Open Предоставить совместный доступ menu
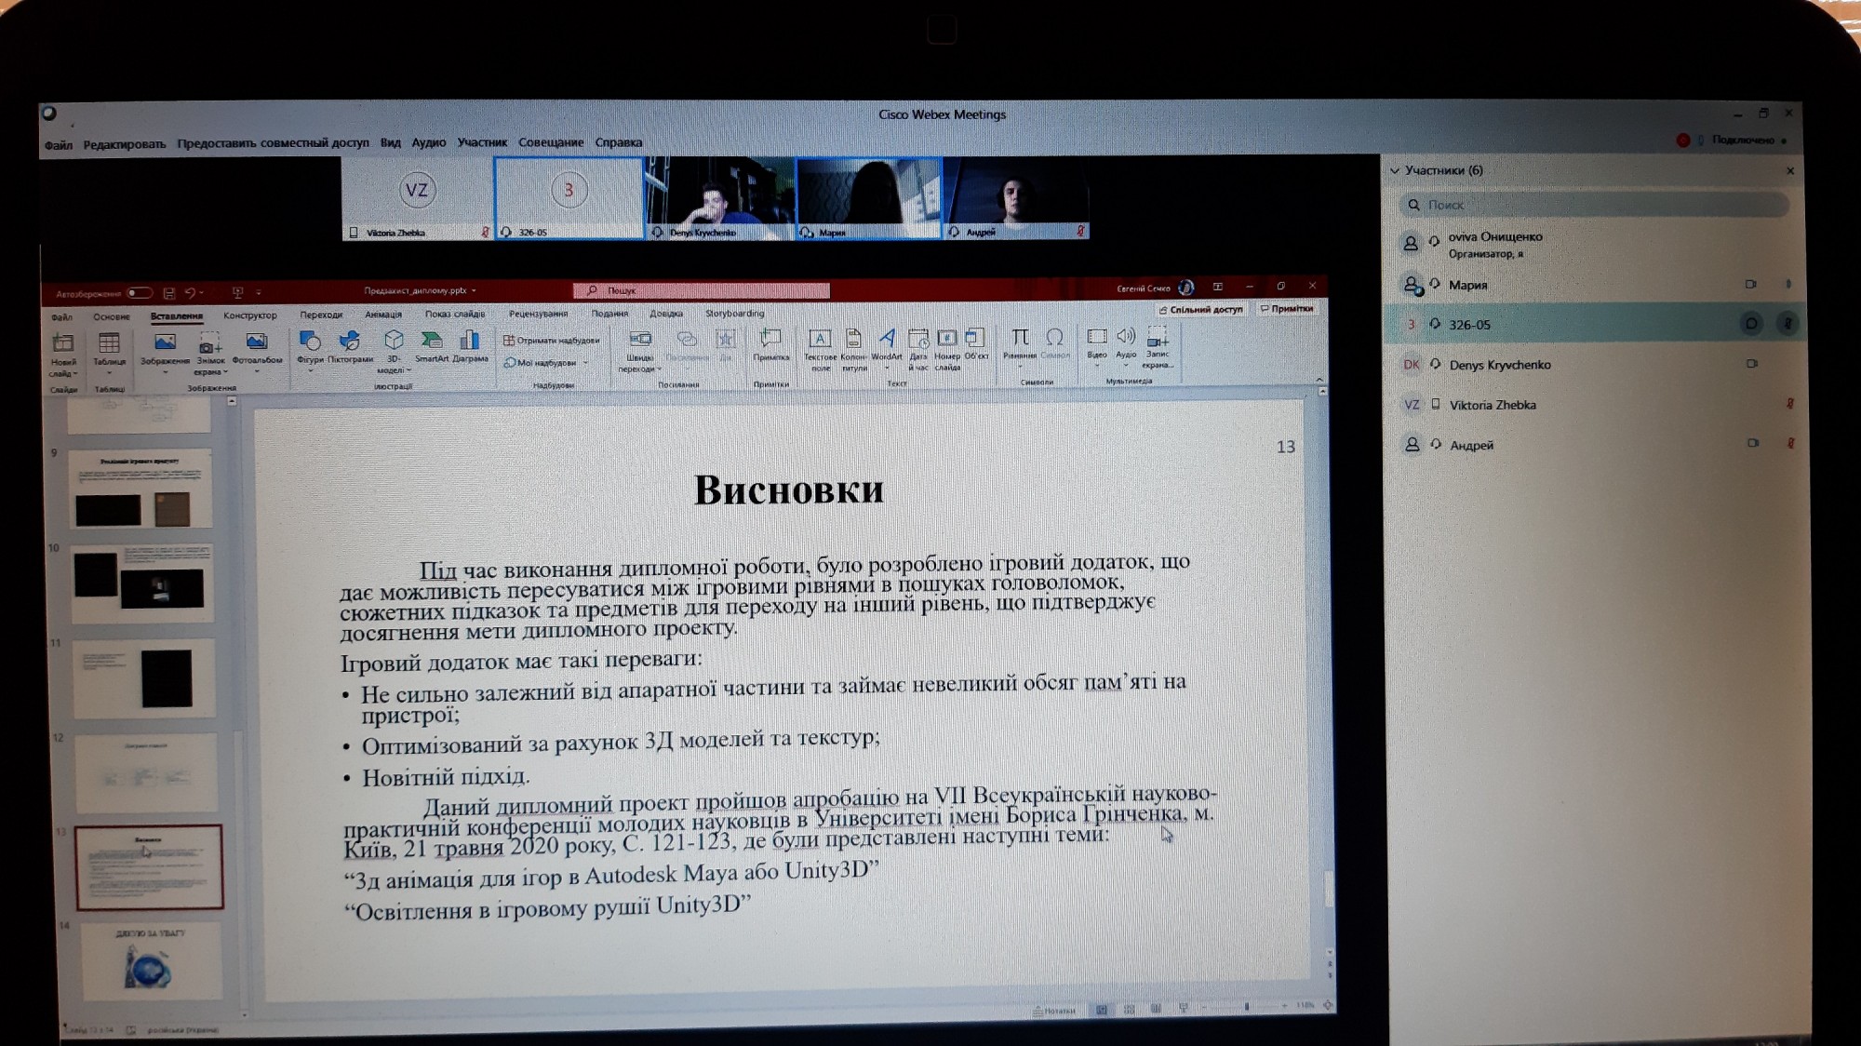This screenshot has width=1861, height=1046. point(273,143)
